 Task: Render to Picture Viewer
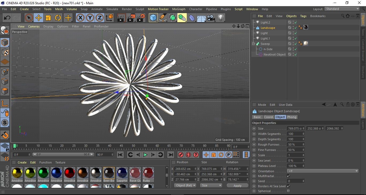pyautogui.click(x=131, y=18)
